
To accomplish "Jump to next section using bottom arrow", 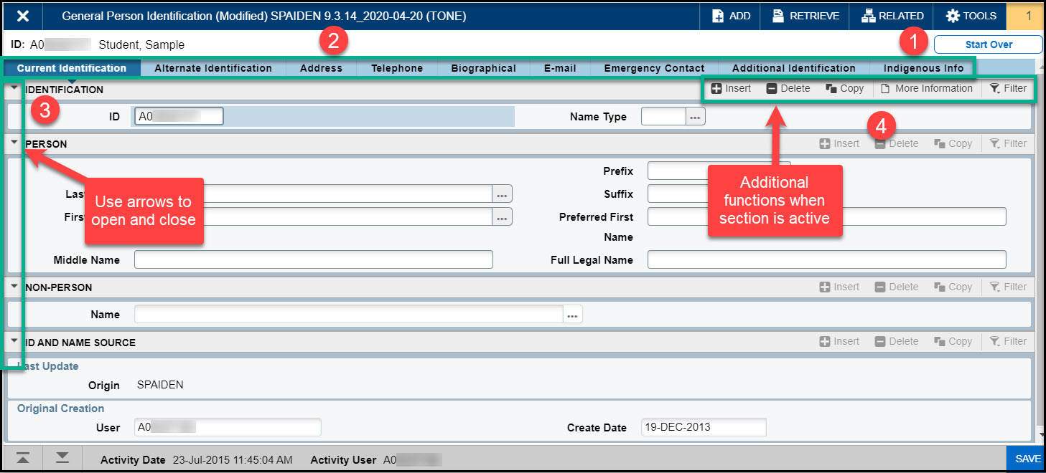I will pos(62,459).
